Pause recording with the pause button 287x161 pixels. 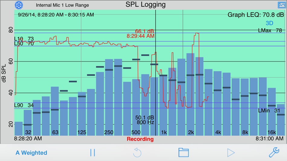(x=93, y=153)
